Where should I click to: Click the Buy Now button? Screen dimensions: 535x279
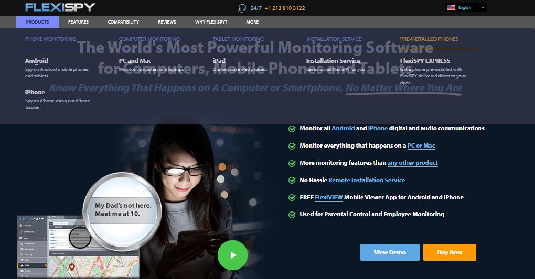click(x=450, y=252)
